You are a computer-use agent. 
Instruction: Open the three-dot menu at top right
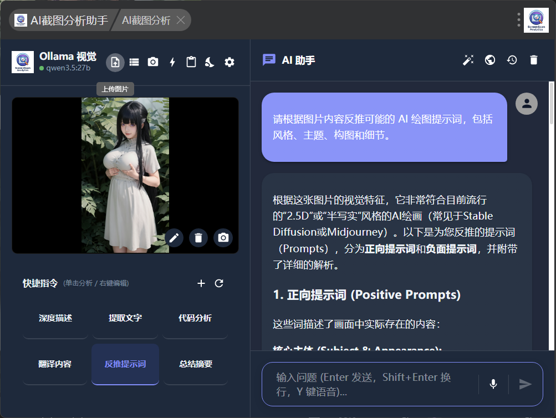(x=519, y=20)
